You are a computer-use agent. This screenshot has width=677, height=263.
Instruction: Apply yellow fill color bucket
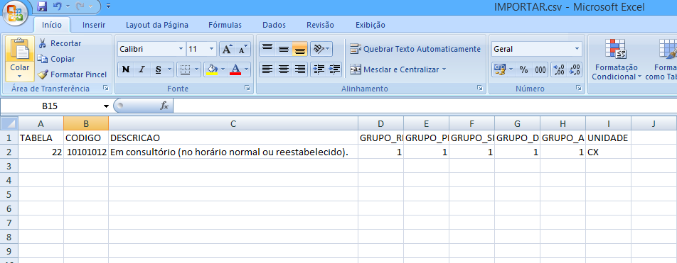[x=212, y=69]
